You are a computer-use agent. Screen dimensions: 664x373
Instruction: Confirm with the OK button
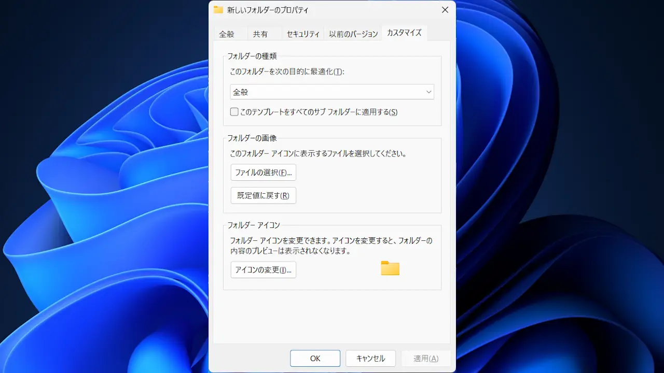(315, 358)
